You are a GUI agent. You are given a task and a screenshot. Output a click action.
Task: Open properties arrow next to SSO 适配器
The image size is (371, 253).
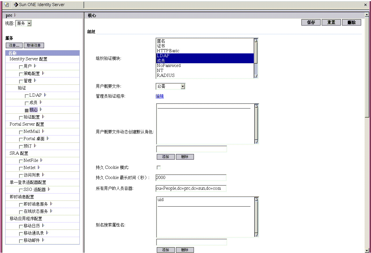[x=49, y=189]
